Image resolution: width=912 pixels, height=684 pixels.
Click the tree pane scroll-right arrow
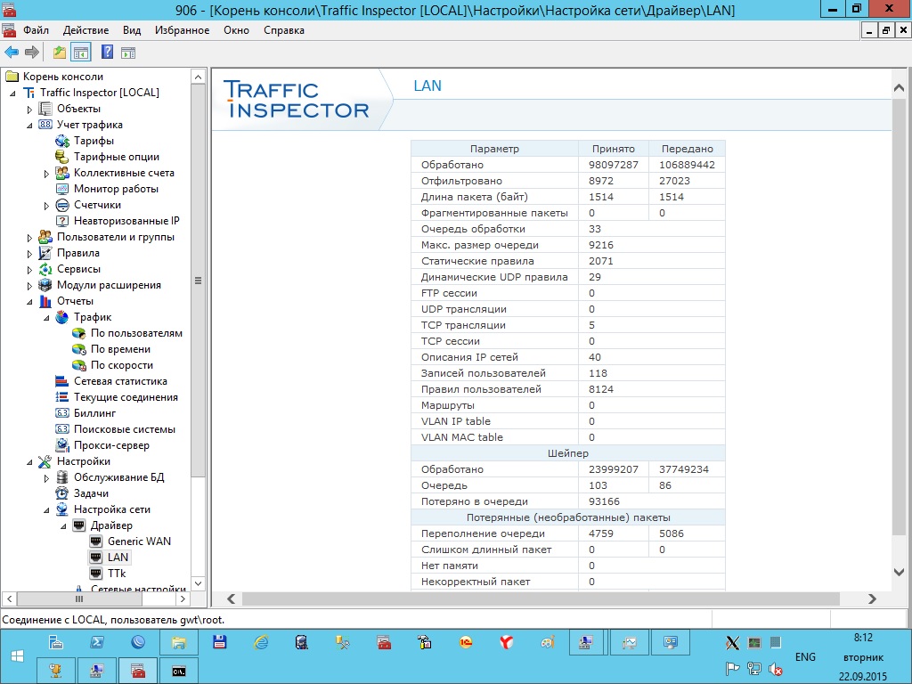tap(183, 598)
